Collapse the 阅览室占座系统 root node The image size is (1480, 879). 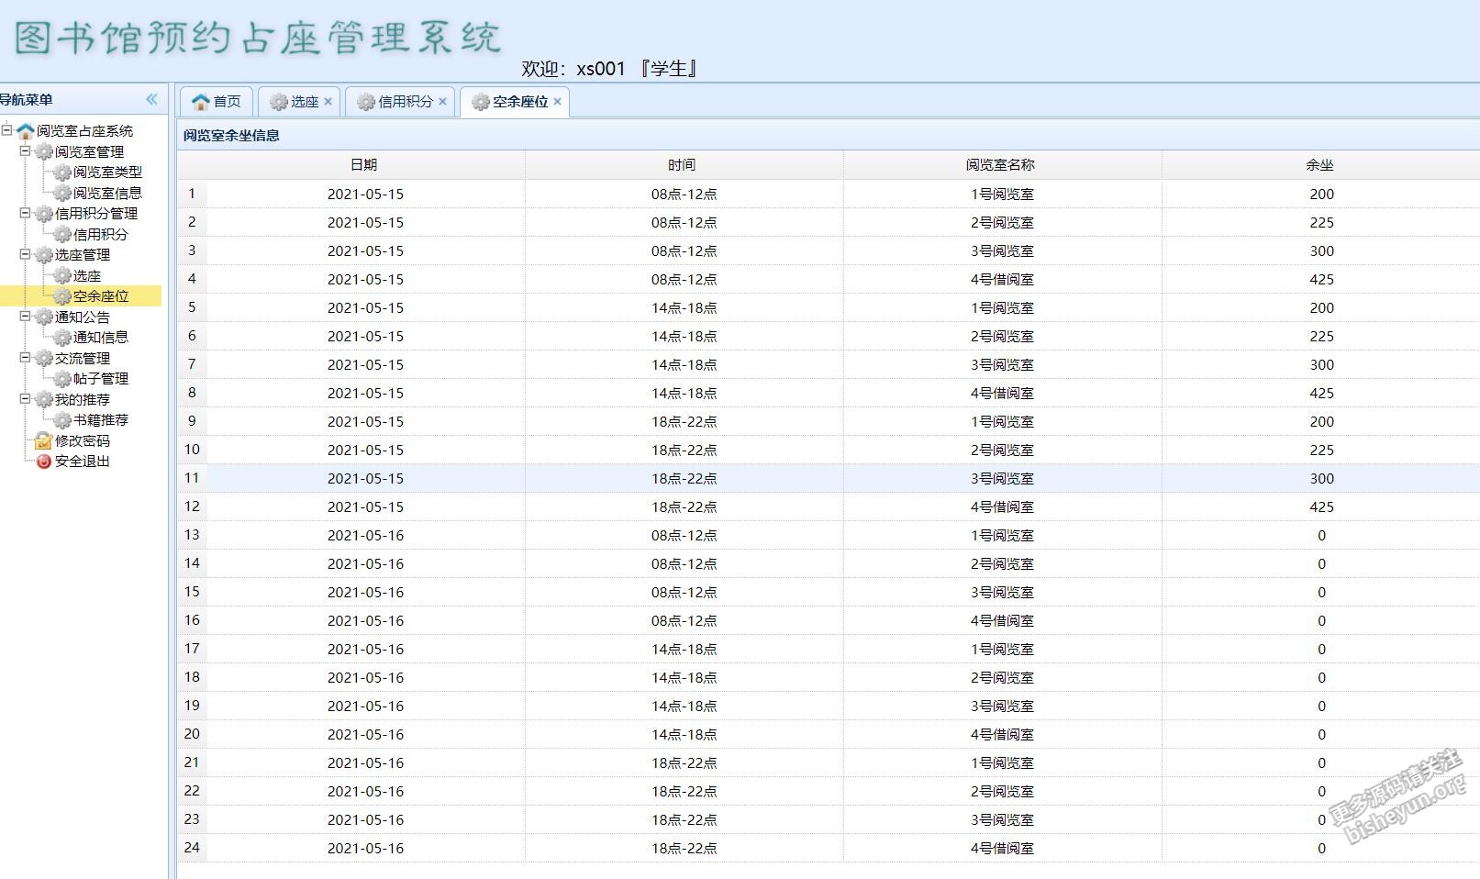tap(7, 130)
